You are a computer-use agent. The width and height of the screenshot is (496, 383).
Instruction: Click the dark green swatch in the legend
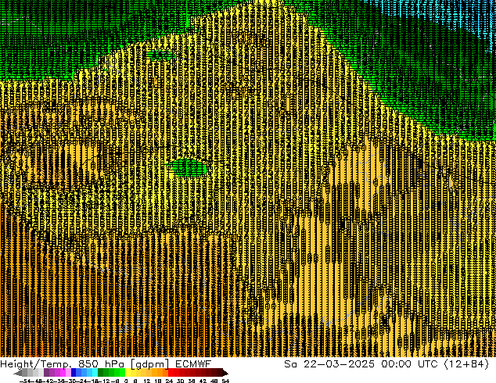(x=101, y=373)
